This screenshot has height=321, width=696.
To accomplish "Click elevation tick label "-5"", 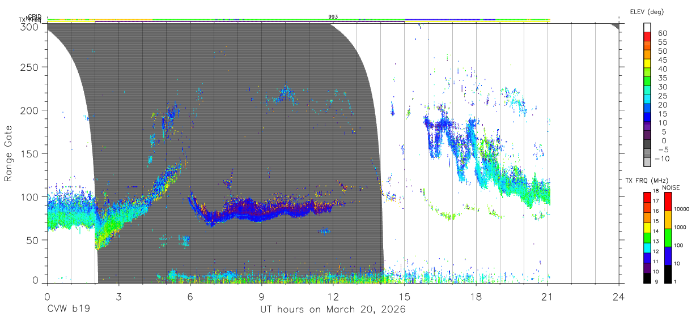I will [x=663, y=150].
